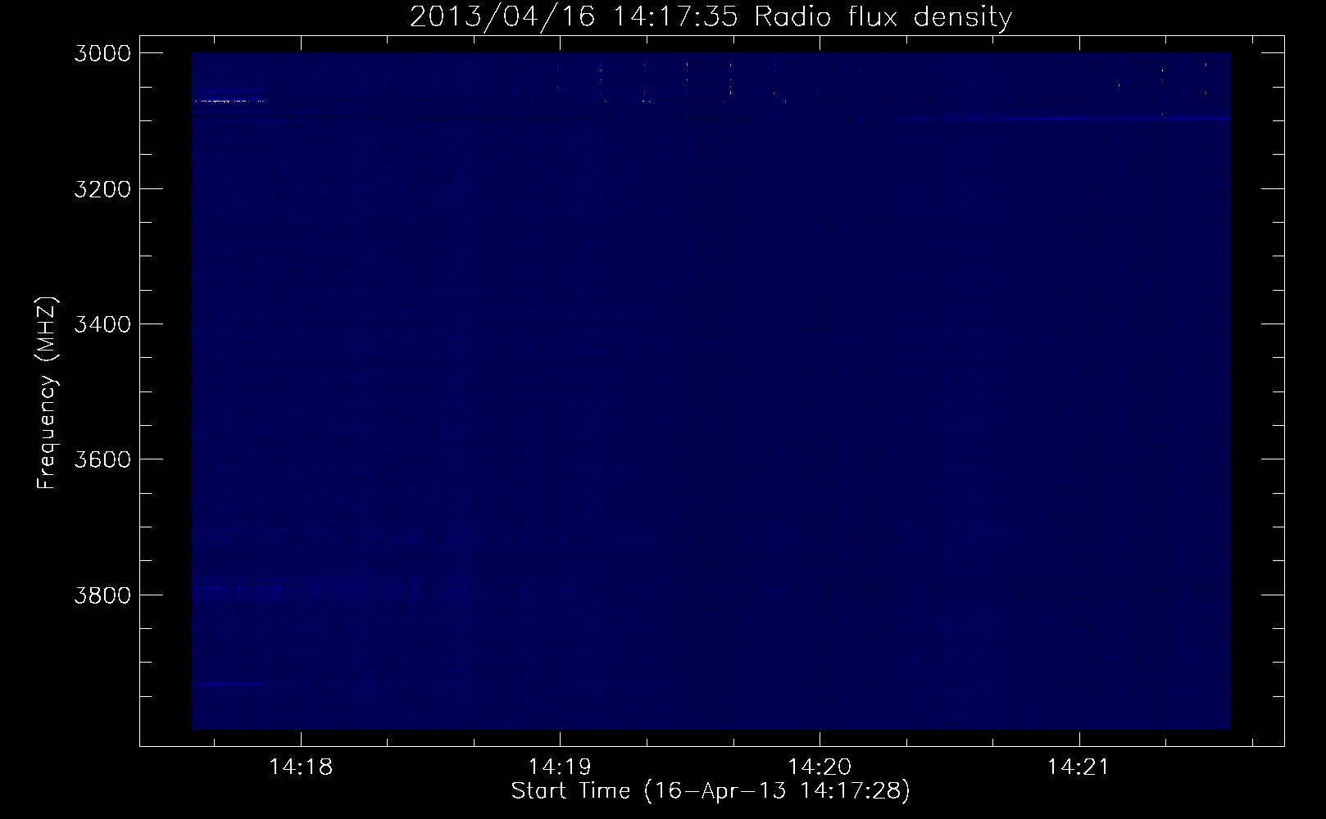1326x819 pixels.
Task: Click the 14:20 time tick label
Action: tap(820, 767)
